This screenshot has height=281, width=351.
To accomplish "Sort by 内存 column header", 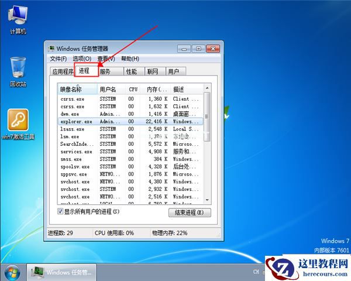I will [156, 89].
